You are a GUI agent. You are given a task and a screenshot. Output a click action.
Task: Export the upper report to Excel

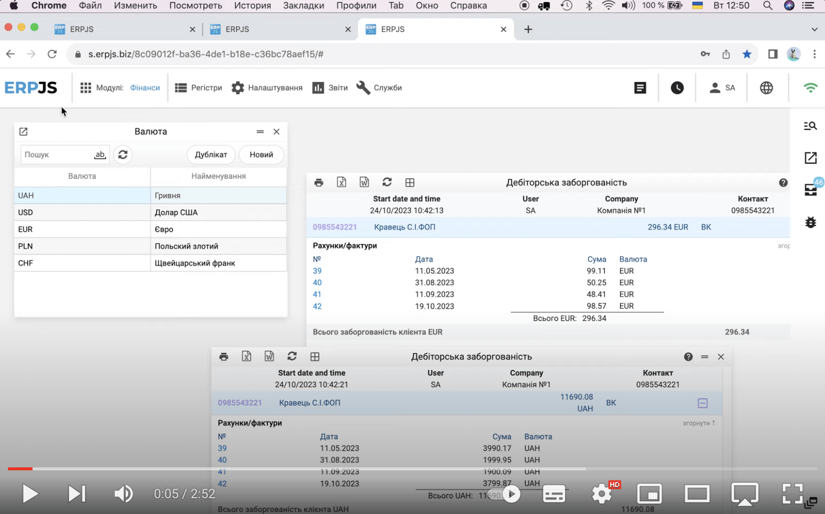tap(341, 182)
